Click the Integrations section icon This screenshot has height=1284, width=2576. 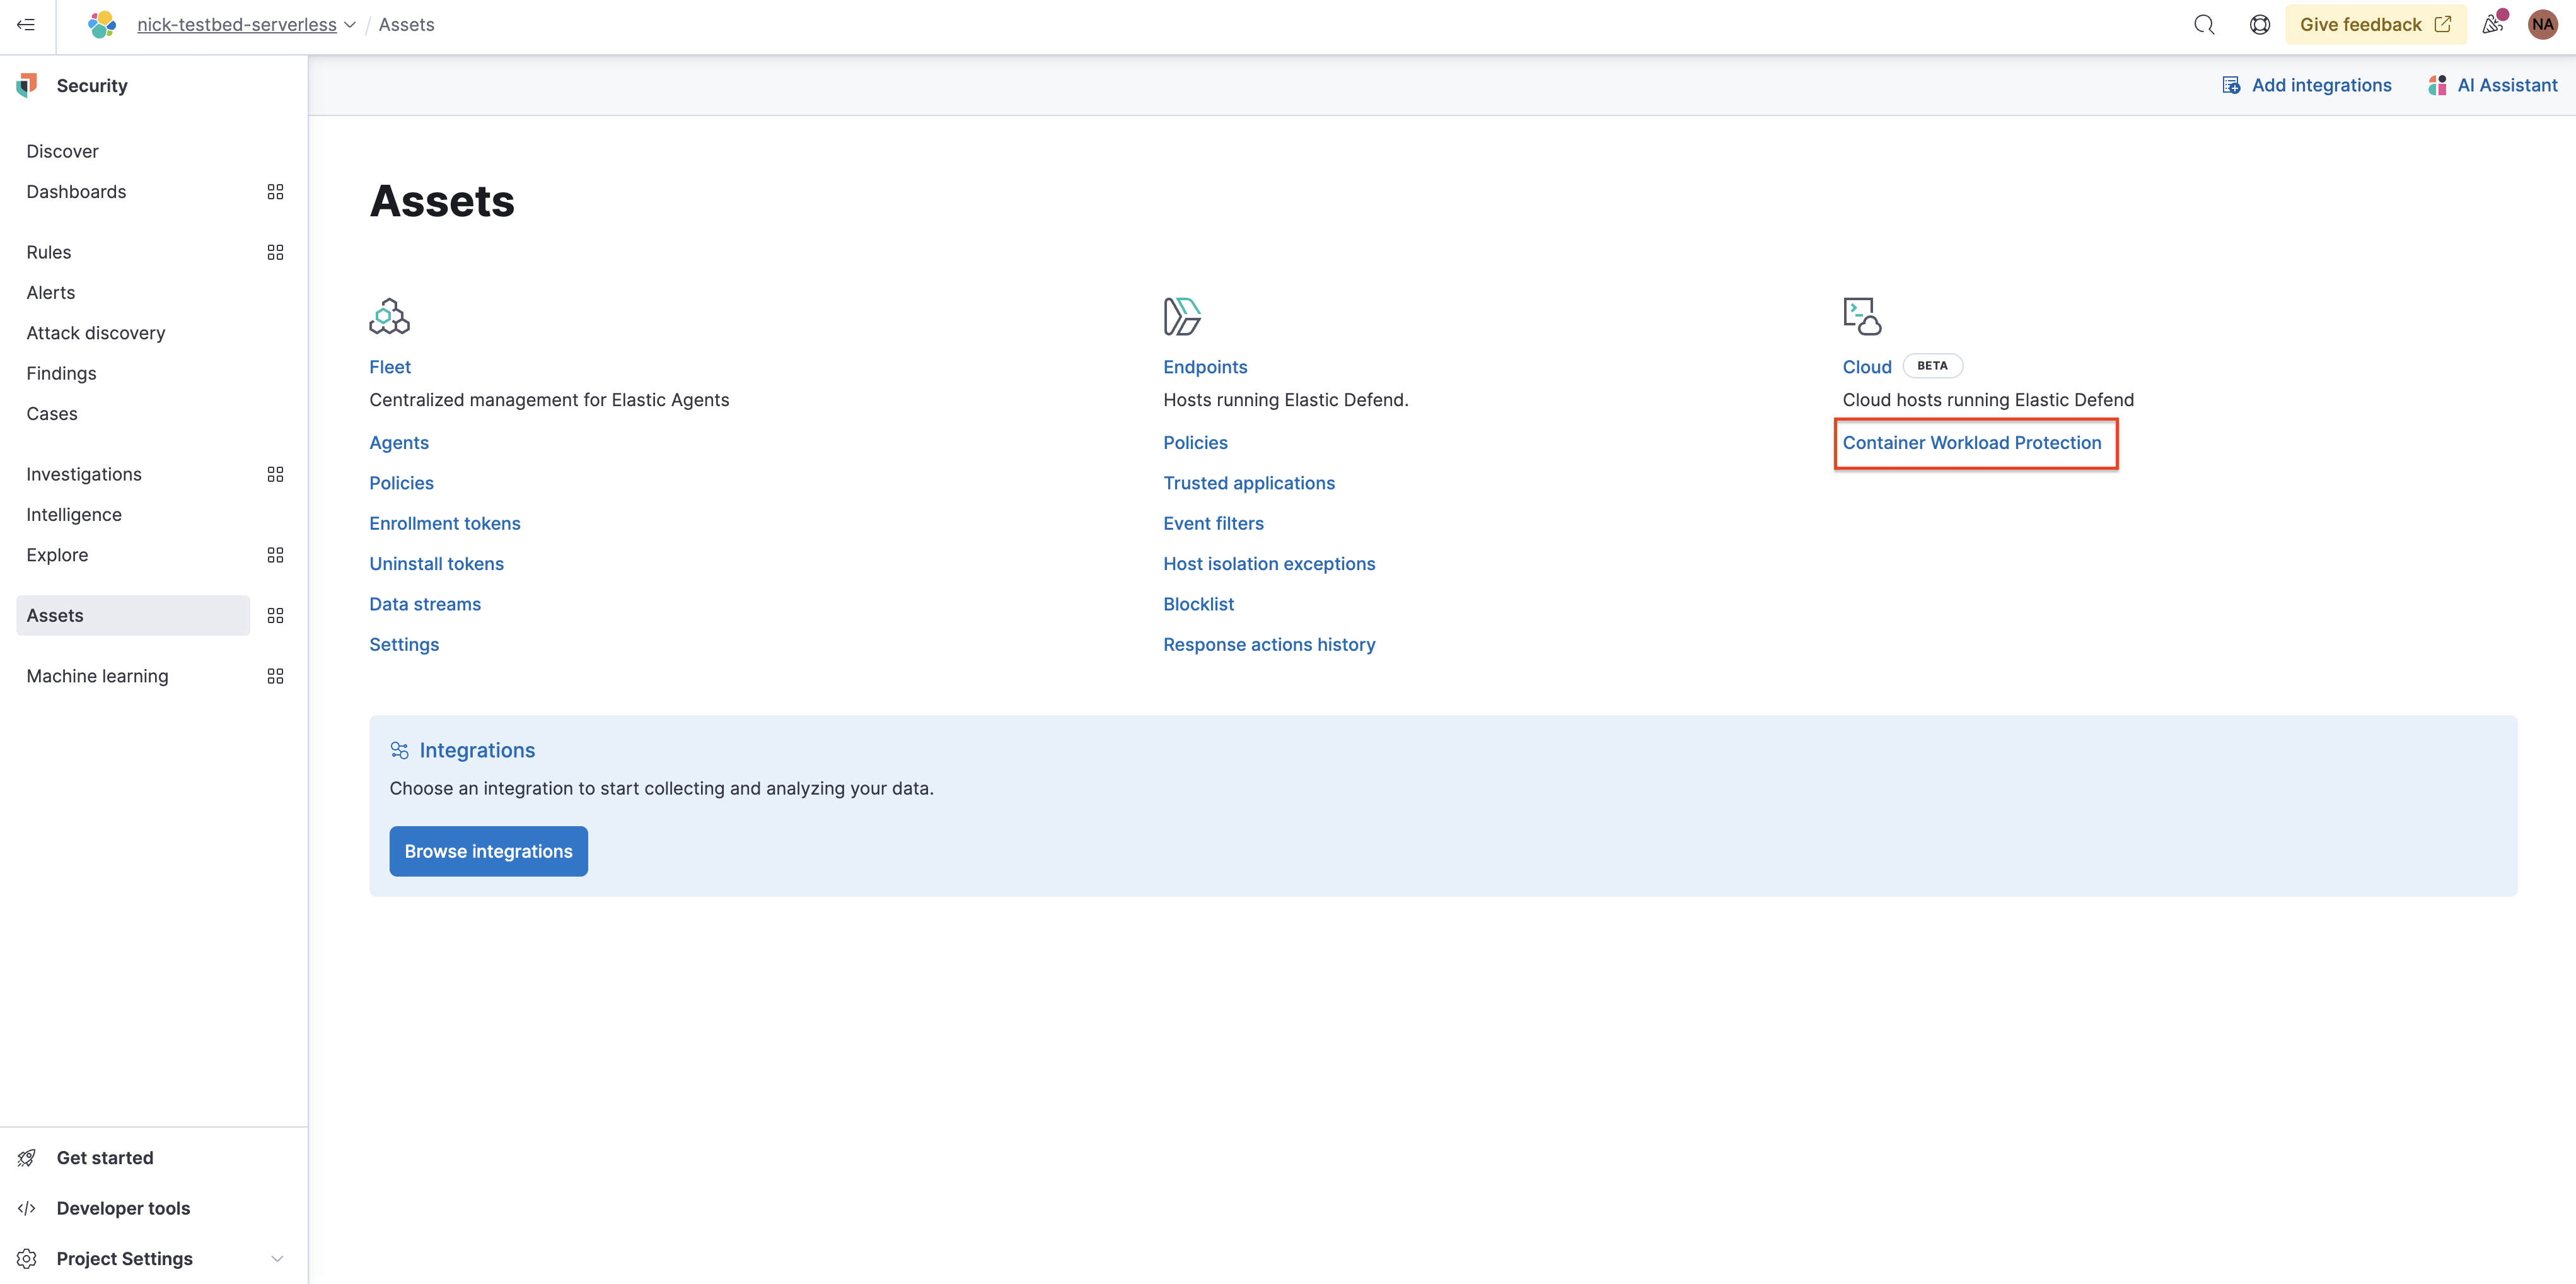(399, 750)
